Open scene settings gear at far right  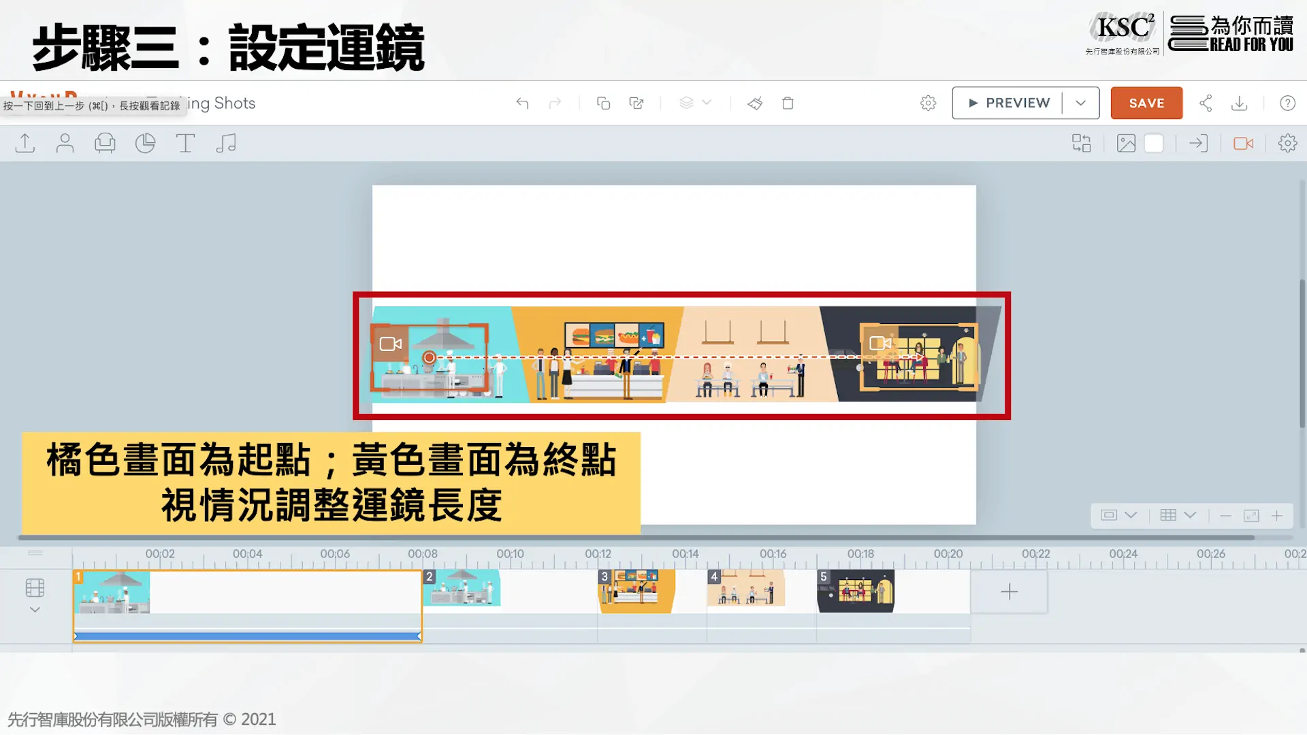coord(1287,143)
